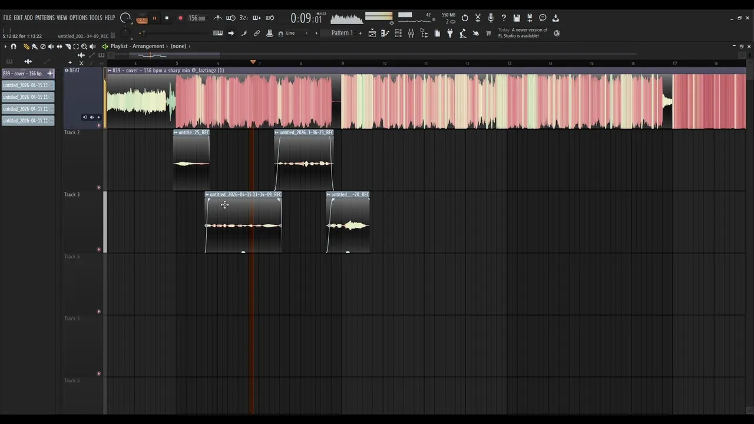
Task: Open the FILE menu
Action: [x=7, y=18]
